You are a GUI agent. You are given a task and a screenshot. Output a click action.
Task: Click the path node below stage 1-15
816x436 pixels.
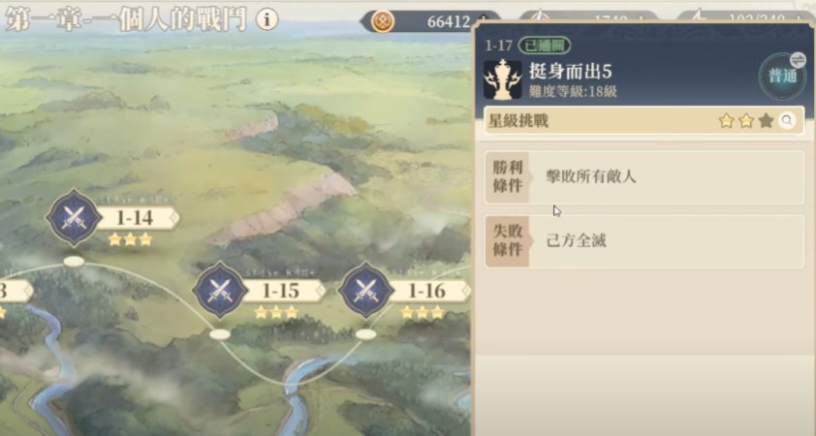(x=220, y=334)
